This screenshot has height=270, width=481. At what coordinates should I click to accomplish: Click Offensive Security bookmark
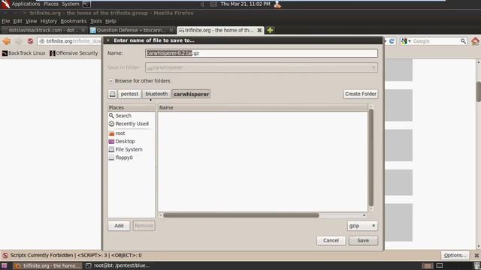point(74,53)
